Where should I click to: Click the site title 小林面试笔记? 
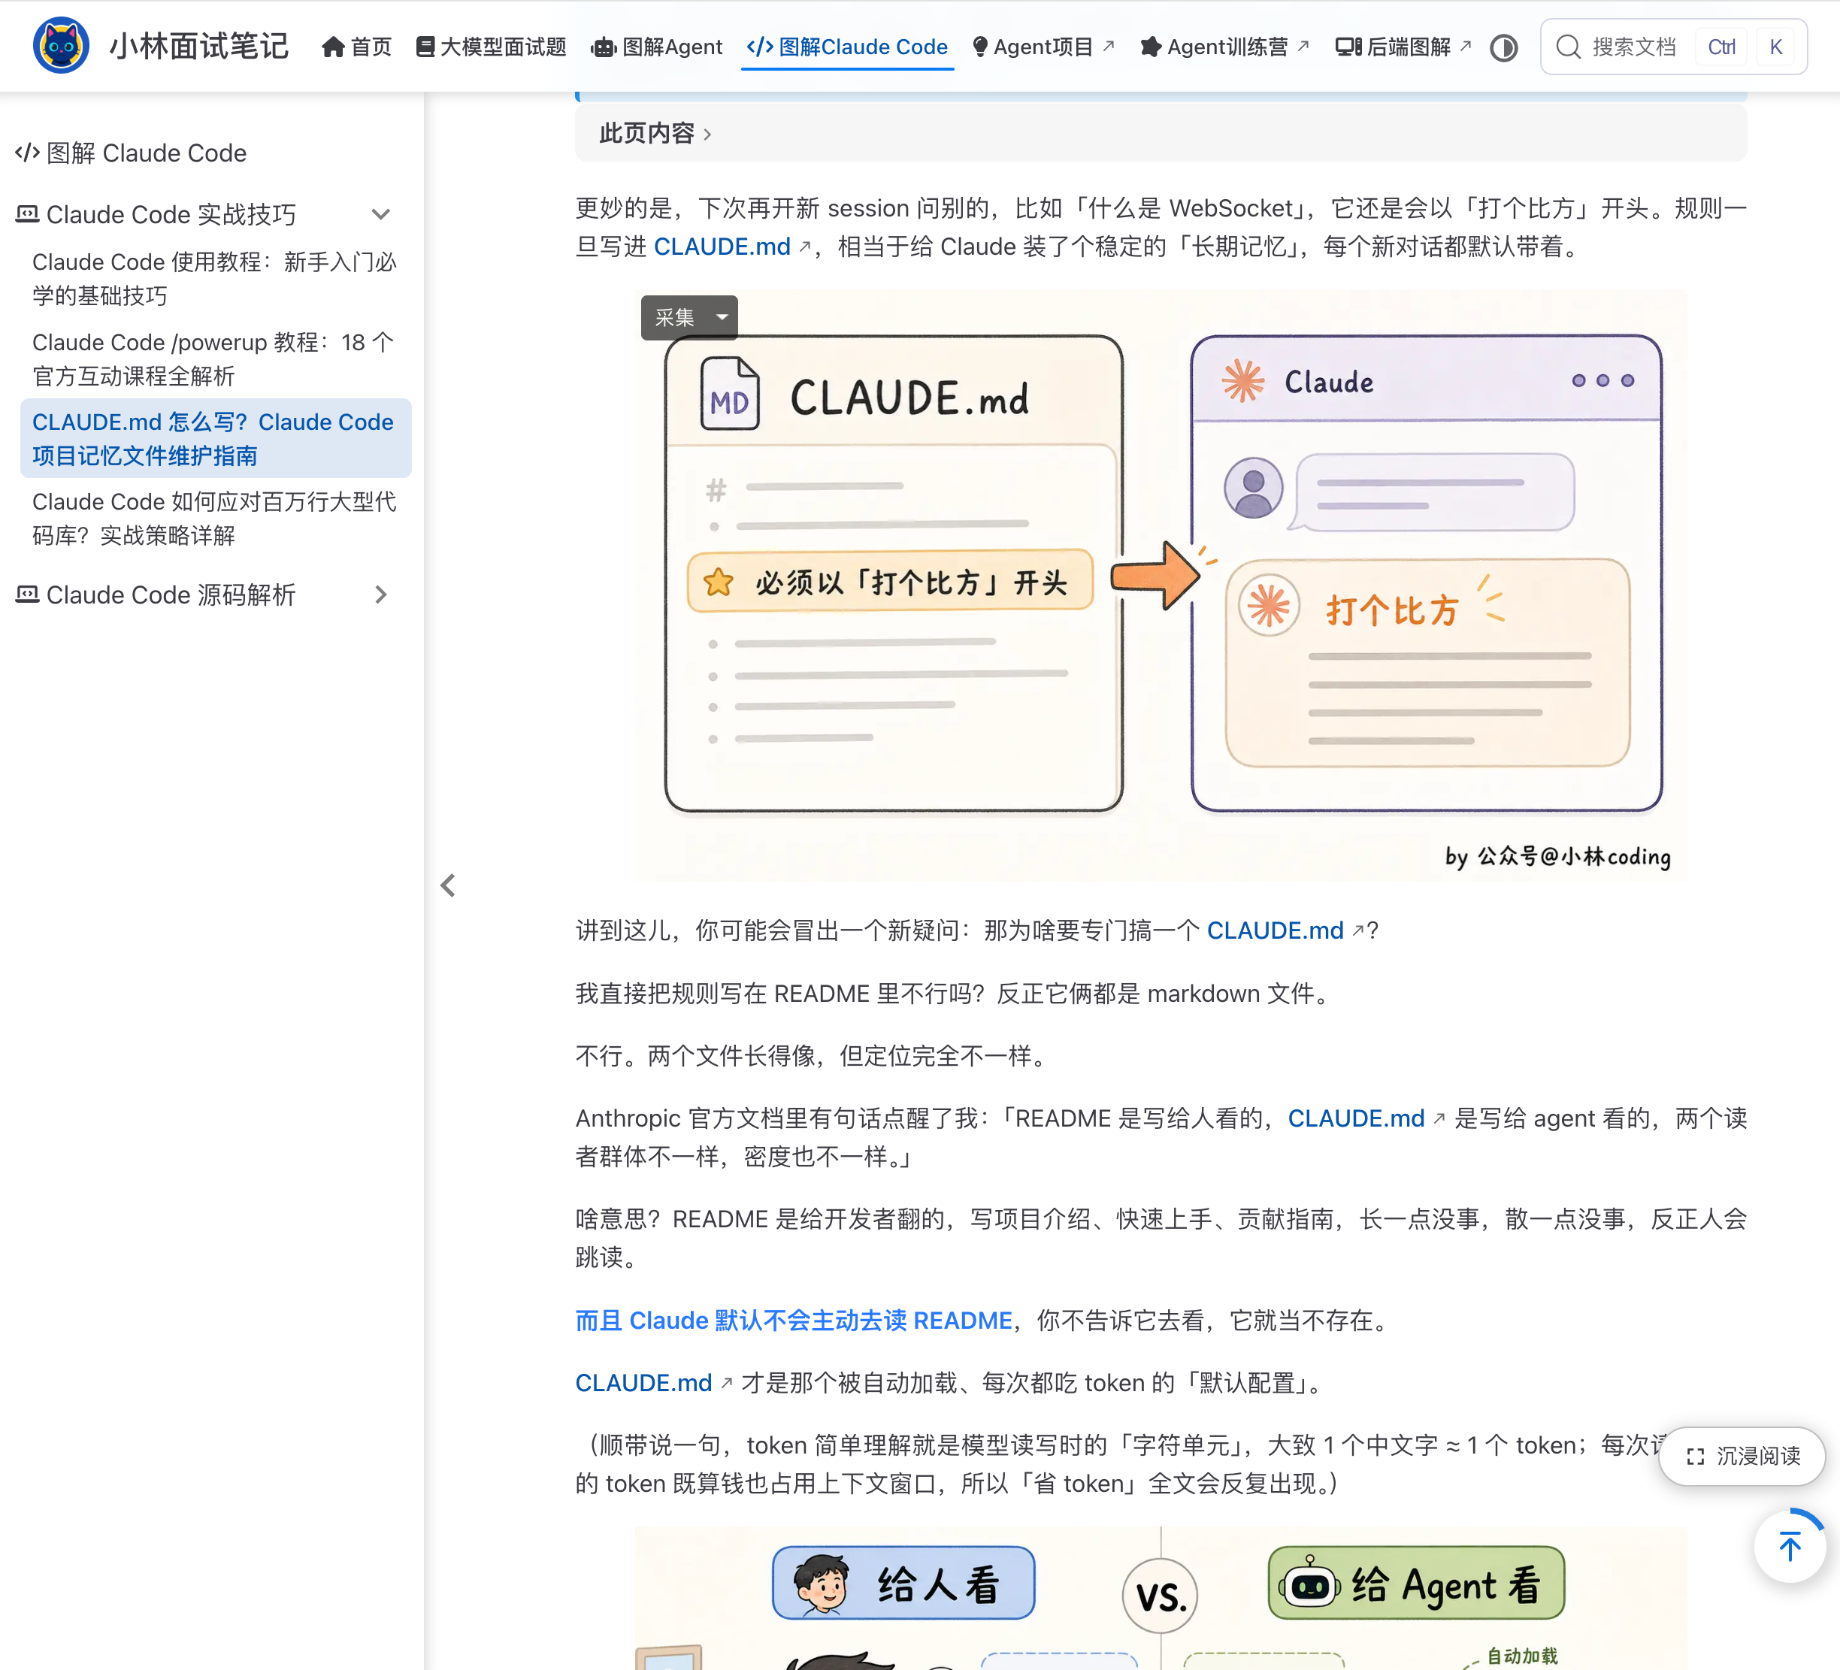coord(199,46)
